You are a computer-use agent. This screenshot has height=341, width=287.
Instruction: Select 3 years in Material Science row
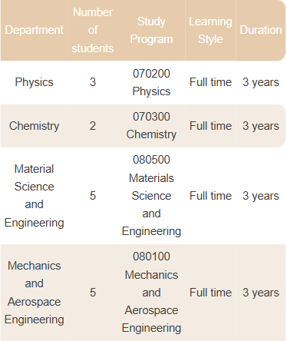coord(261,196)
